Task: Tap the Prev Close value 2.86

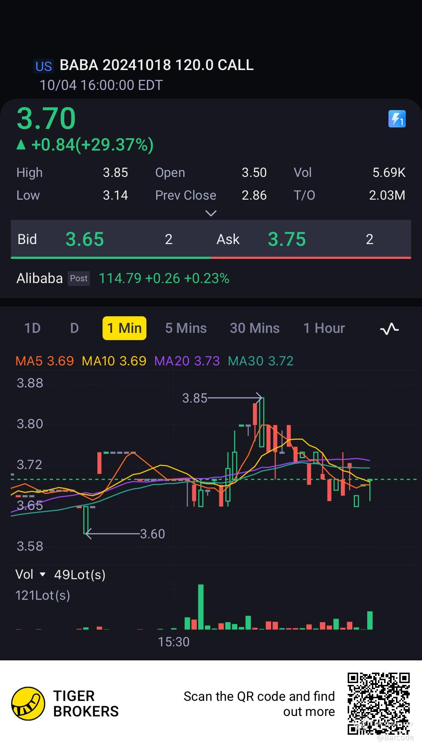Action: 254,195
